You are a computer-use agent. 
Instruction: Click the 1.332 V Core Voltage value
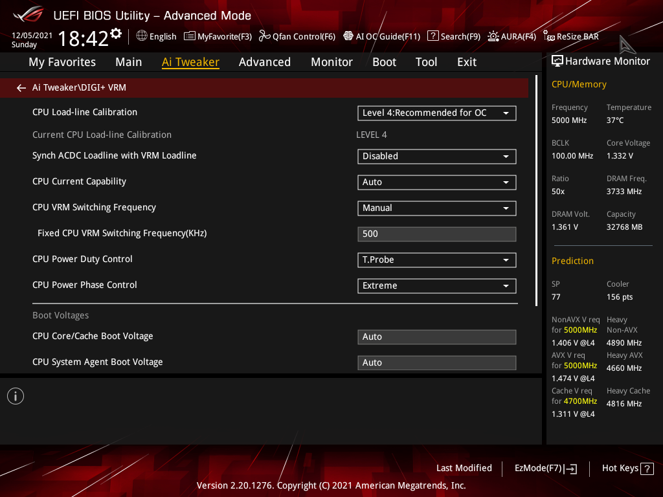click(620, 156)
